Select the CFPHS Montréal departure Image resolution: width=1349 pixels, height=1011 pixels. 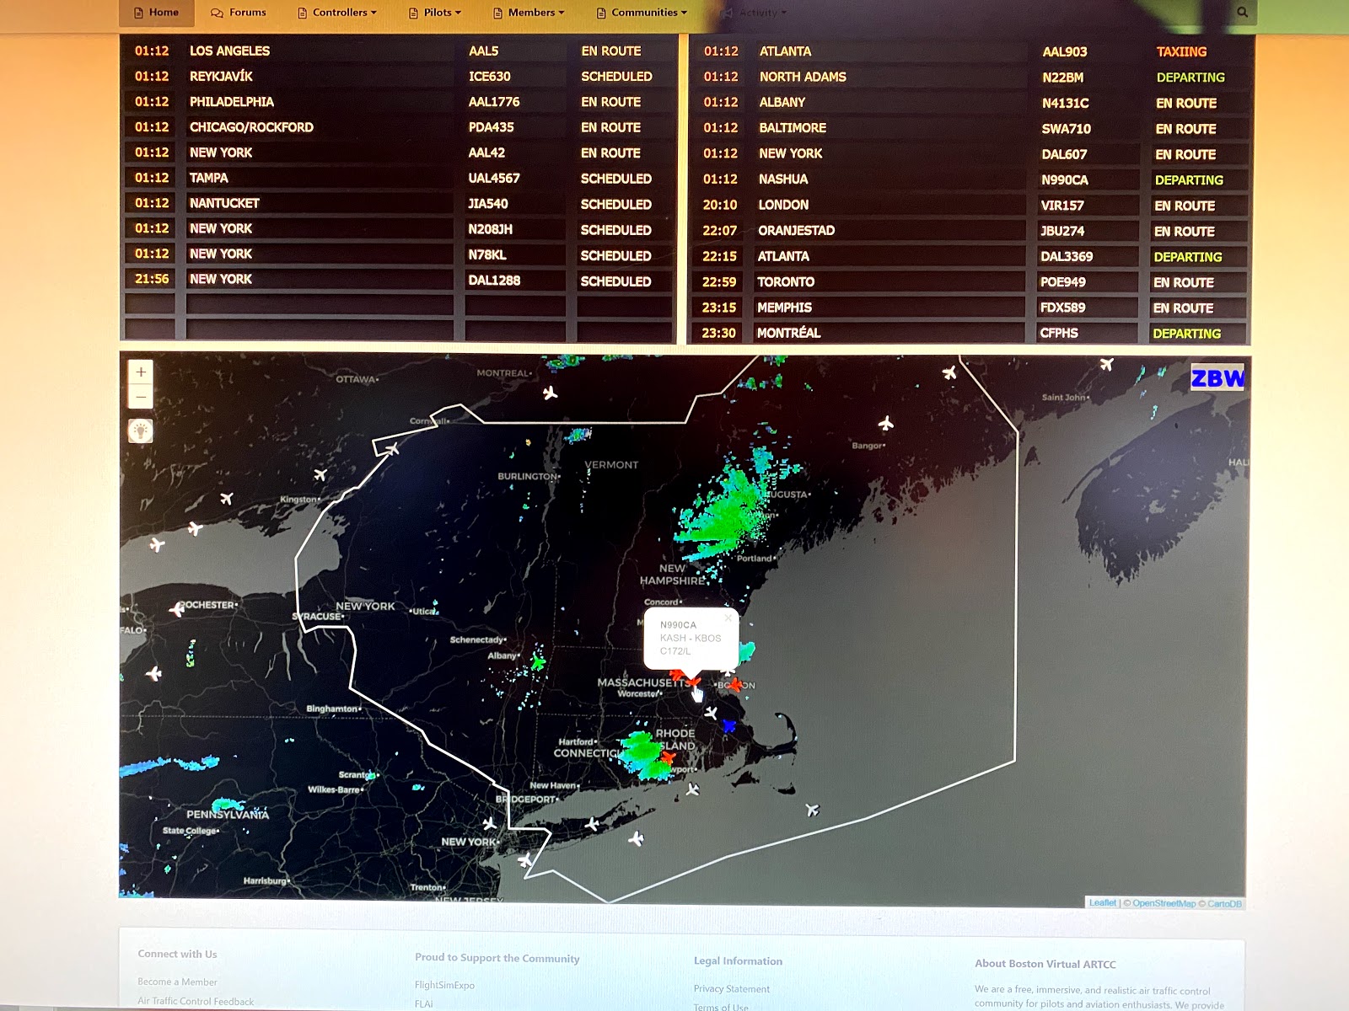tap(971, 333)
